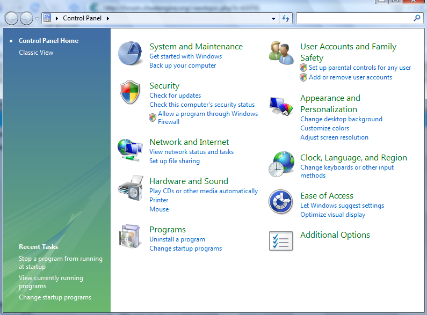
Task: Click the Hardware and Sound printer icon
Action: point(131,188)
